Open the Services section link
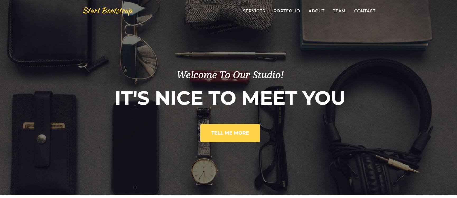 click(254, 11)
